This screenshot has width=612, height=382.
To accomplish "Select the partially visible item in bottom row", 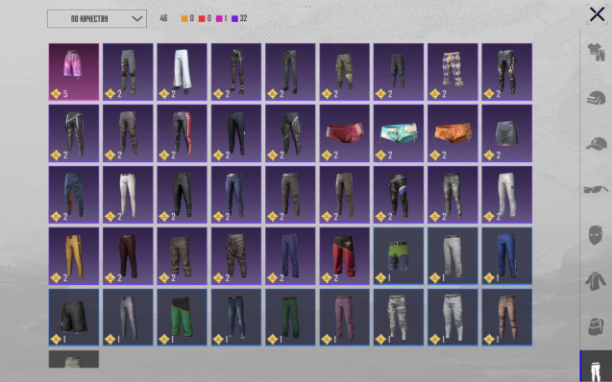I will click(74, 359).
